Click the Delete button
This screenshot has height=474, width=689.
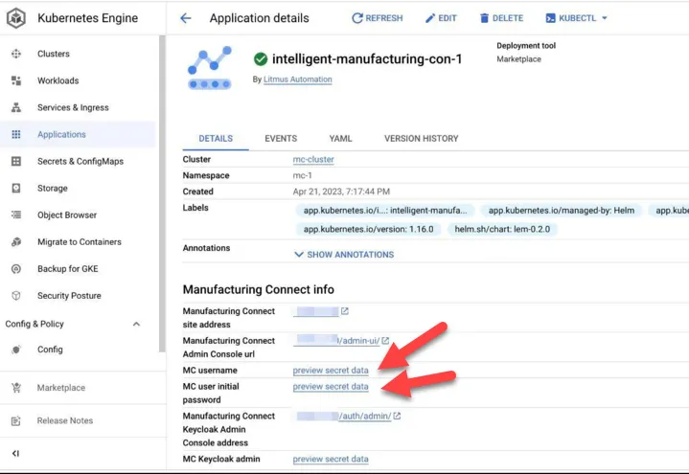coord(501,18)
